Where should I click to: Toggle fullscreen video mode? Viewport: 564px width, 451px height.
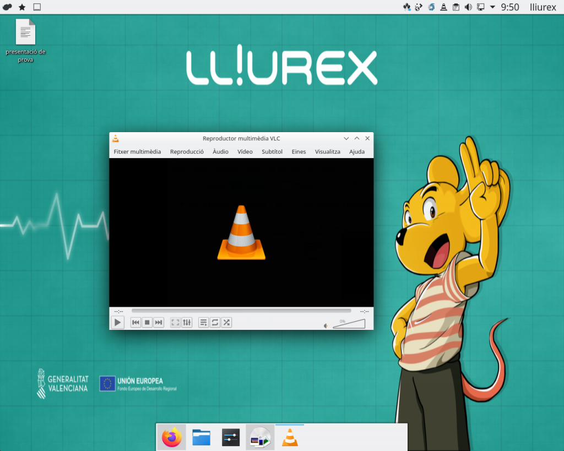click(175, 323)
